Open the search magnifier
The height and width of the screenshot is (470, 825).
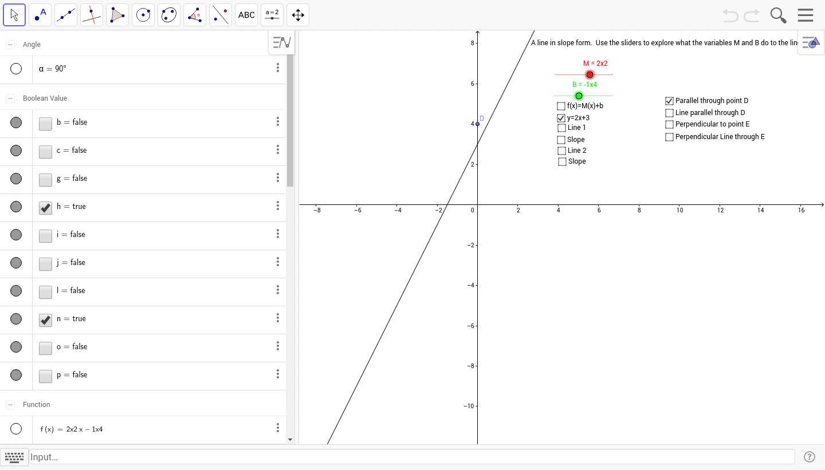[x=778, y=15]
